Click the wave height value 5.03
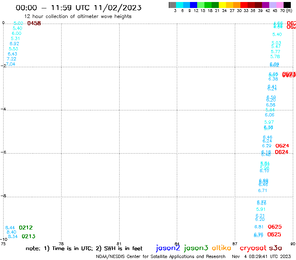The image size is (296, 260). click(276, 43)
